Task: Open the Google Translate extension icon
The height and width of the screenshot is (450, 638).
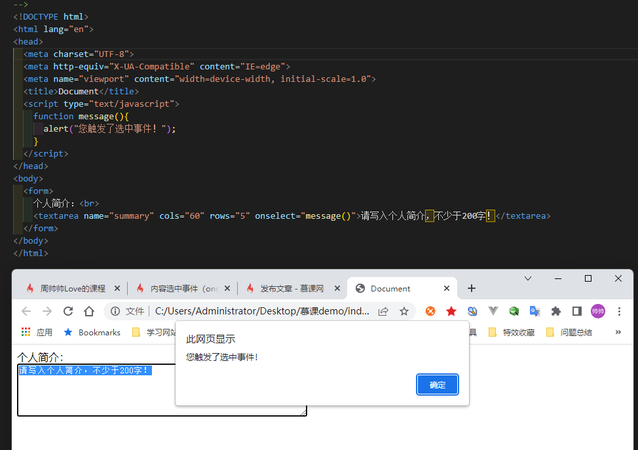Action: point(535,311)
